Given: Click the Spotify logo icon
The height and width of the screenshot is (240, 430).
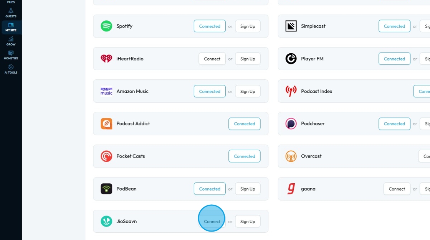Looking at the screenshot, I should point(106,26).
